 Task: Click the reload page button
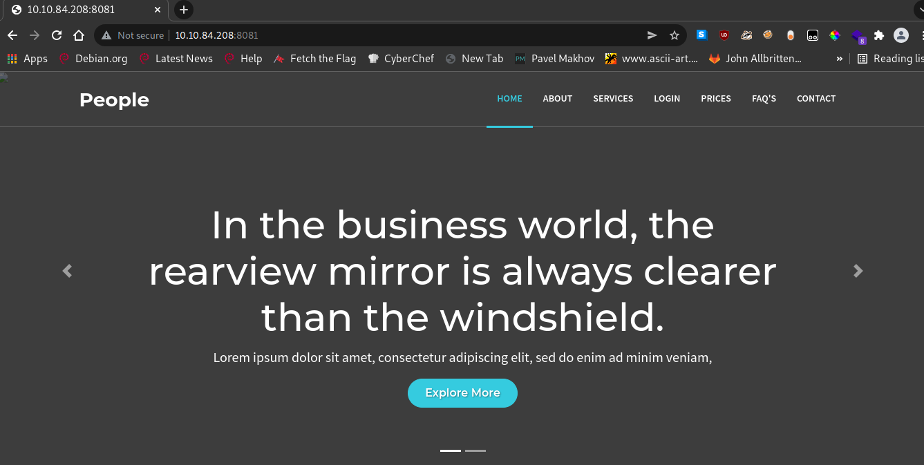point(57,35)
